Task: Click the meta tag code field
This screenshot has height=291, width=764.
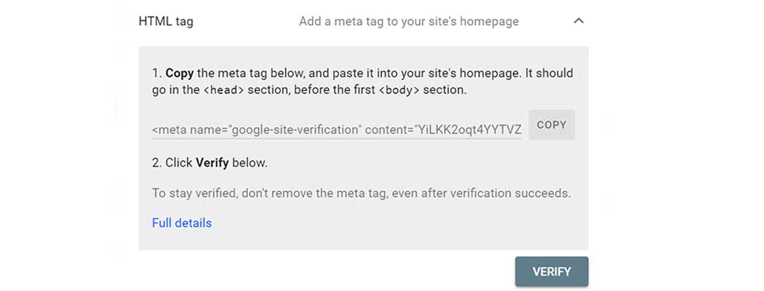Action: [336, 129]
